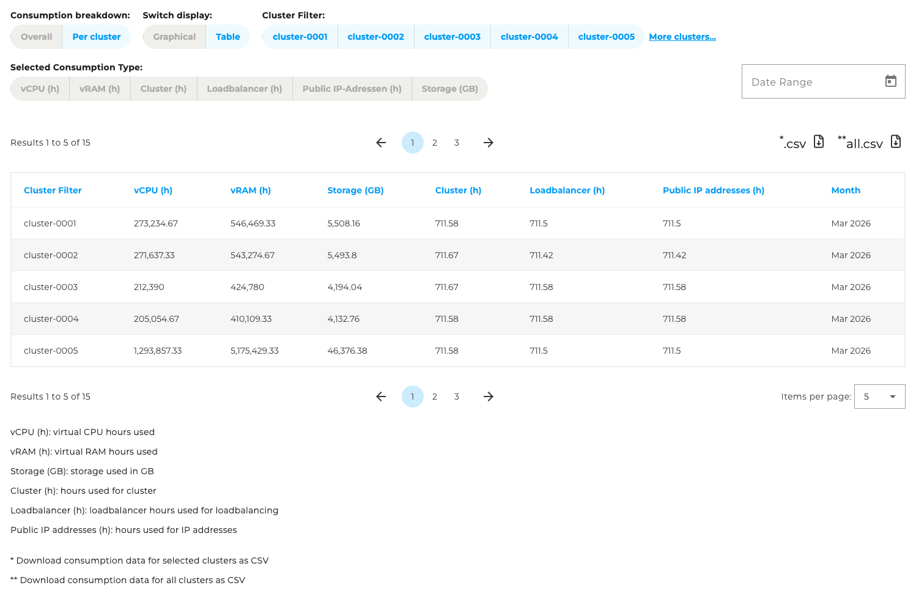Screen dimensions: 916x596
Task: Sort by Cluster Filter column header
Action: click(x=53, y=190)
